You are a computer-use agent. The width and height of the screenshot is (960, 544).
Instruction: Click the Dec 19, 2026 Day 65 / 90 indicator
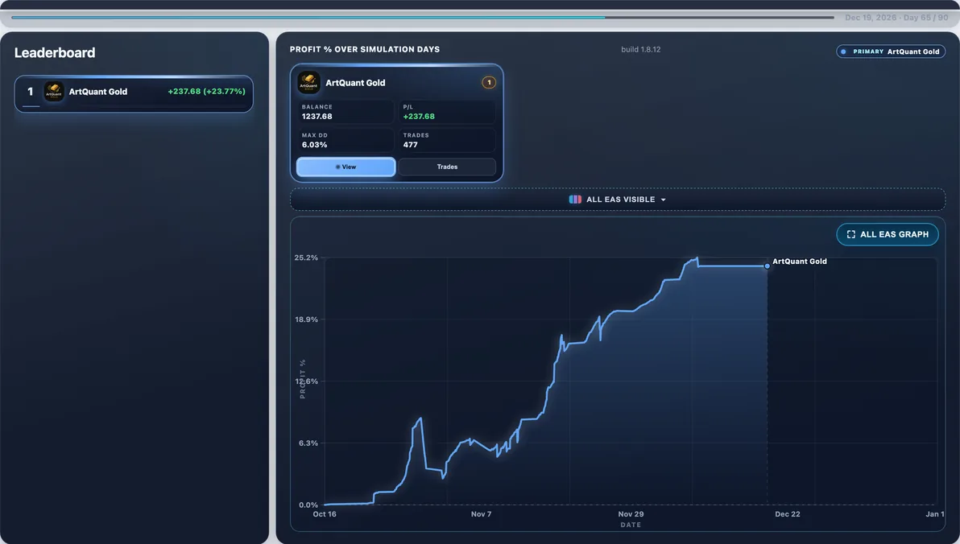[x=896, y=18]
